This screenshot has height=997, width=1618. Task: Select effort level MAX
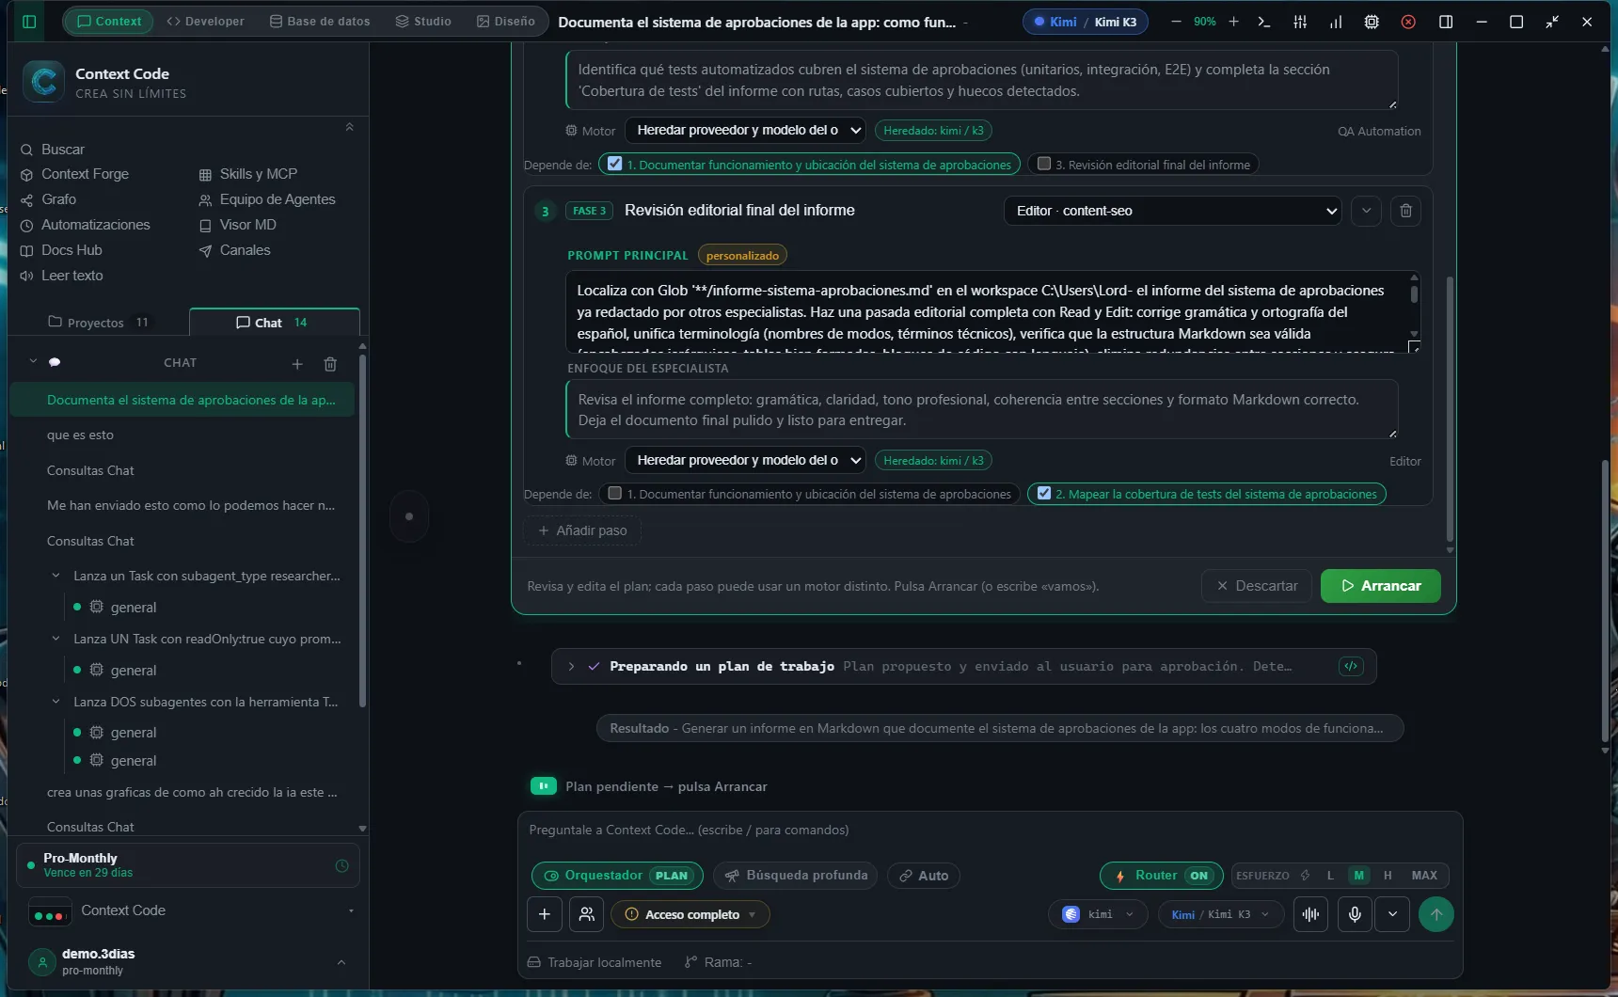(x=1424, y=876)
